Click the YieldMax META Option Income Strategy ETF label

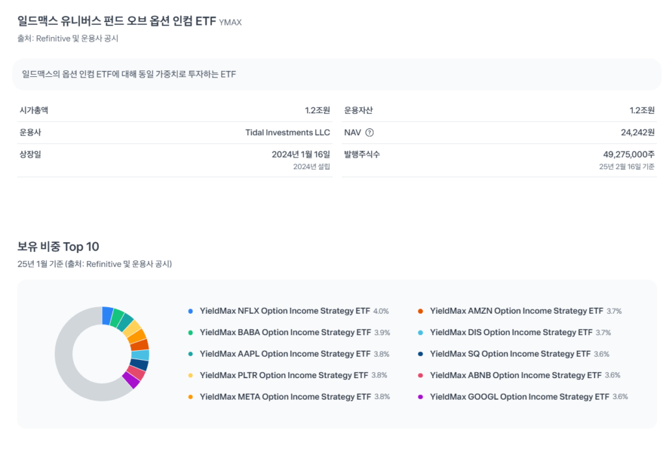point(286,397)
